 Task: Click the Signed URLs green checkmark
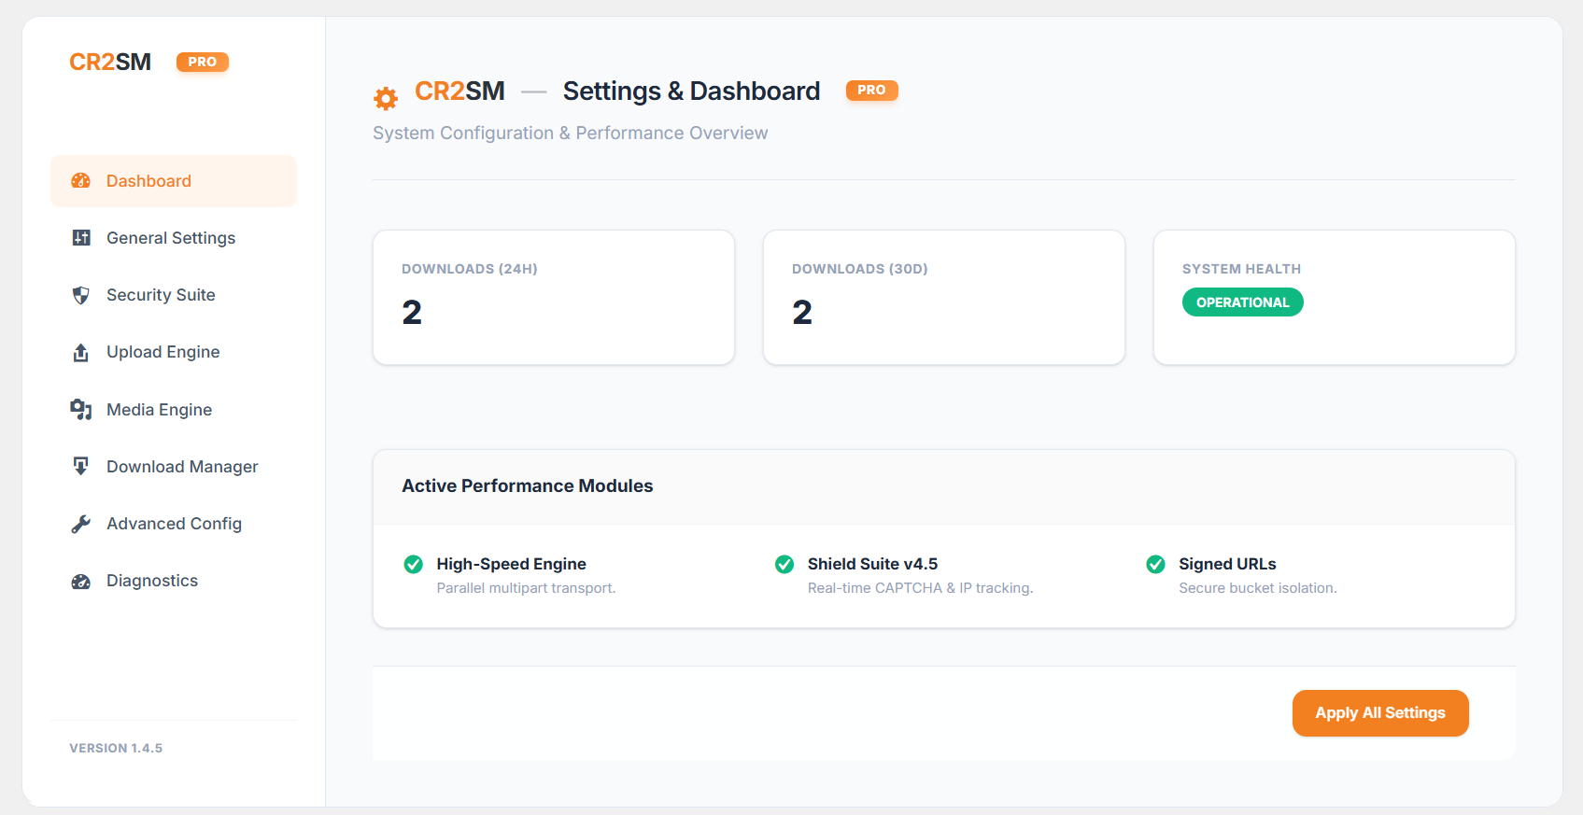click(1155, 564)
